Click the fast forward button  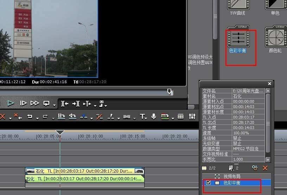34,103
